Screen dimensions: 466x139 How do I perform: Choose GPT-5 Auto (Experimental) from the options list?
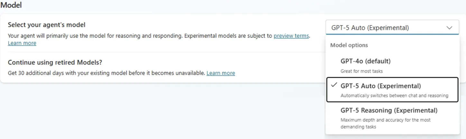click(x=380, y=86)
